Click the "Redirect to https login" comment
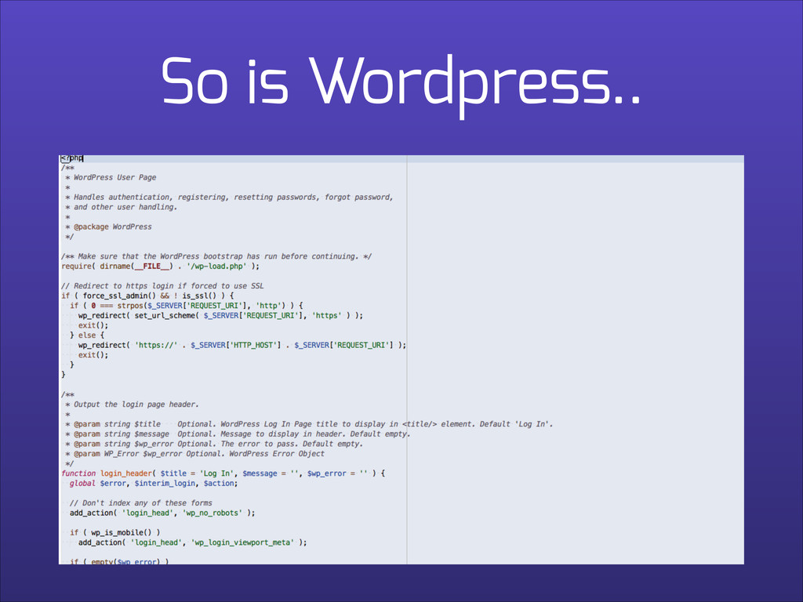The image size is (803, 602). [162, 286]
